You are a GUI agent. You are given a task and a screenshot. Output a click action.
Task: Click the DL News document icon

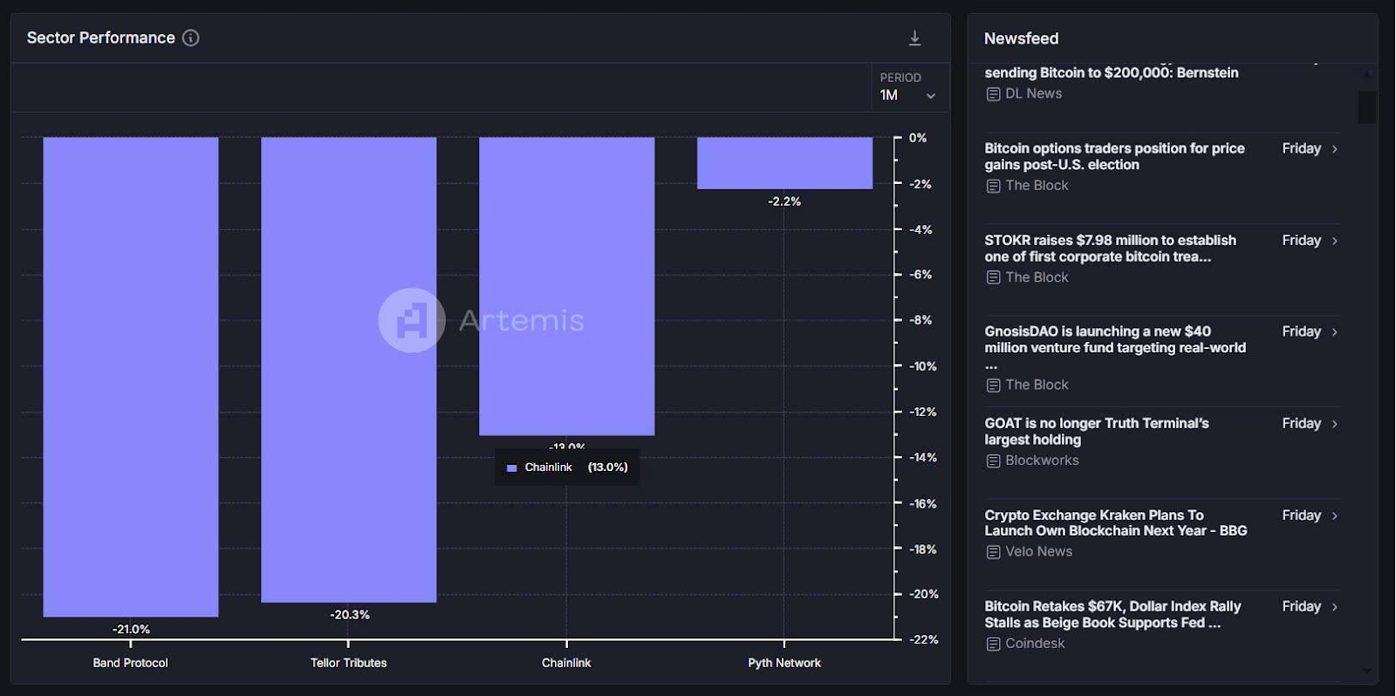(993, 94)
